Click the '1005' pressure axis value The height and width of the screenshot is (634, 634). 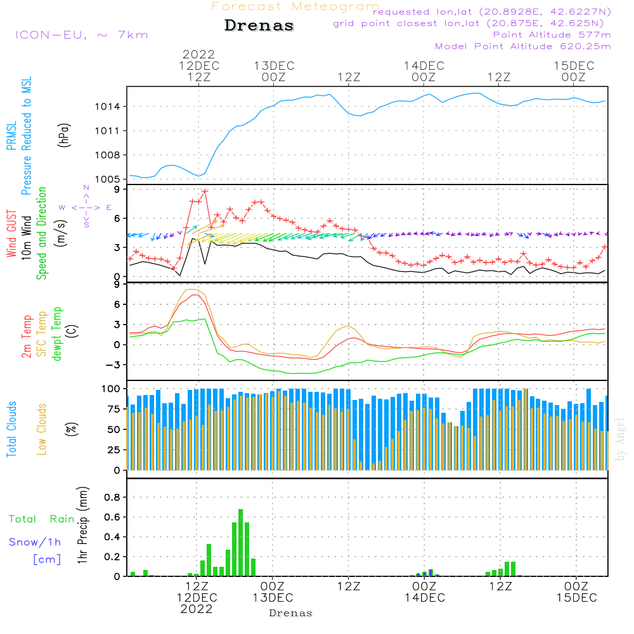108,179
